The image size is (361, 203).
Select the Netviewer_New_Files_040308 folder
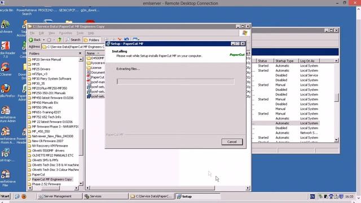(x=52, y=136)
